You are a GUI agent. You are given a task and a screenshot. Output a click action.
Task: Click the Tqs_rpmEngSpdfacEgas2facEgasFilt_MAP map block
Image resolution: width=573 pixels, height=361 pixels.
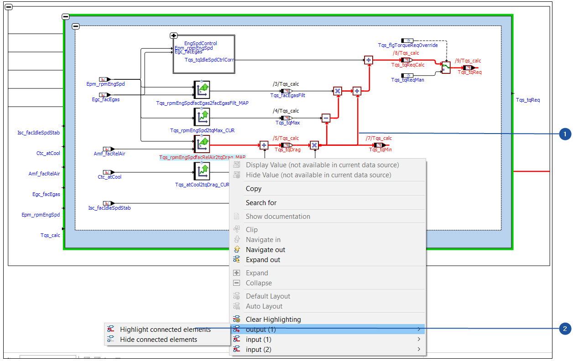coord(202,90)
